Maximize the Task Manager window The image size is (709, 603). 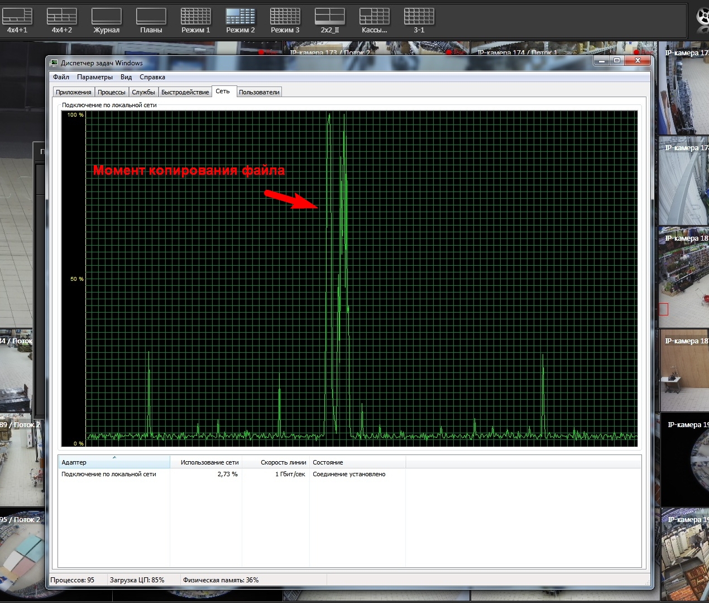click(617, 60)
